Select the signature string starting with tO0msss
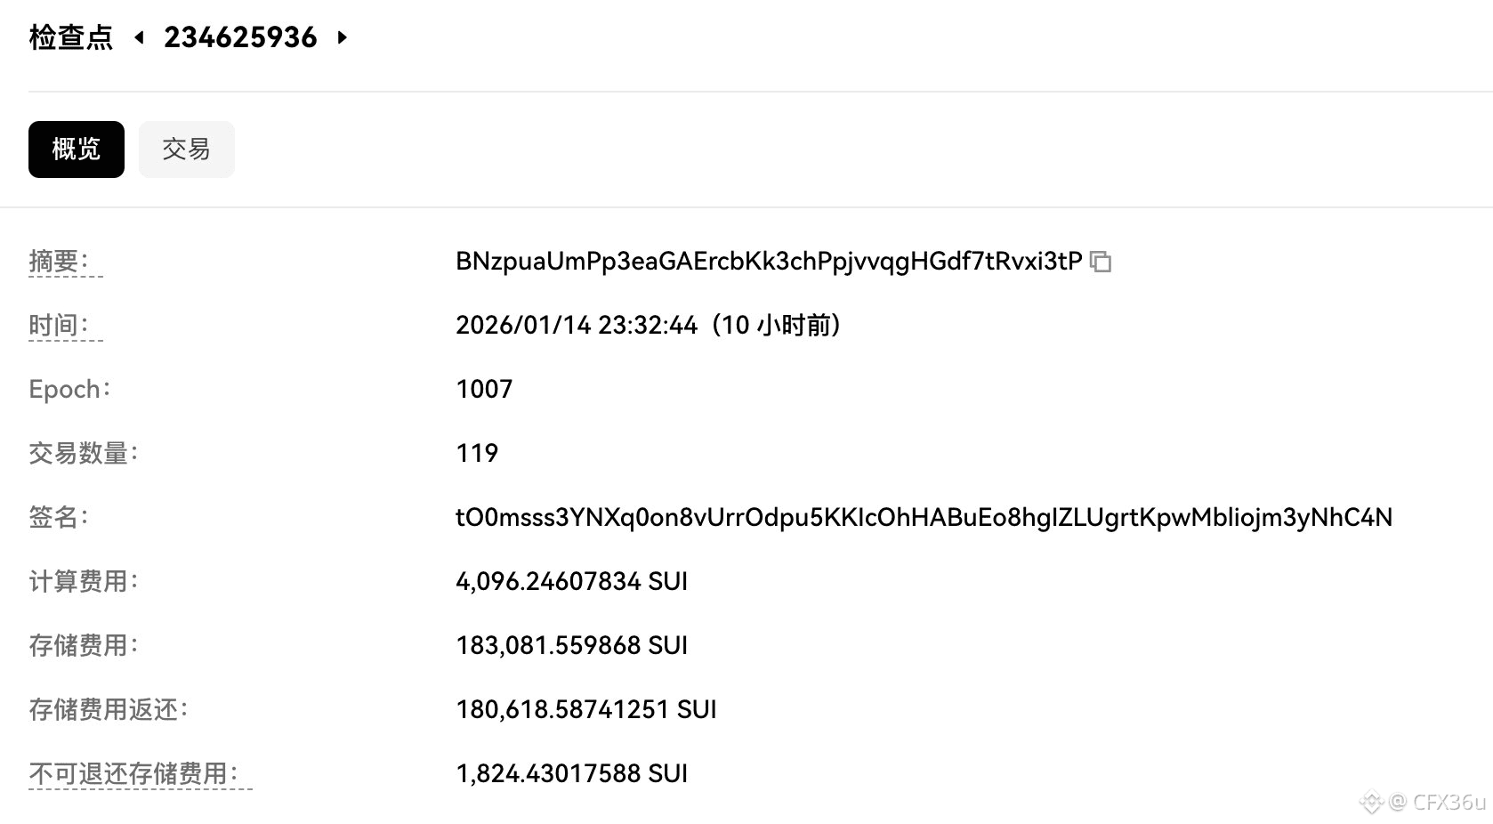Image resolution: width=1493 pixels, height=824 pixels. pos(924,518)
